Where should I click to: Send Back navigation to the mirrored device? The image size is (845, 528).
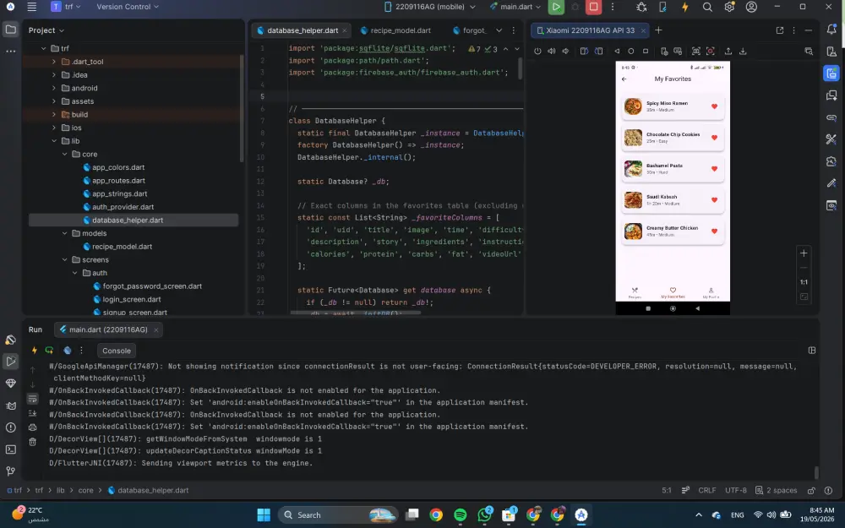pos(617,52)
